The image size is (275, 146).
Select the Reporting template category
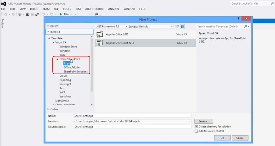[65, 80]
